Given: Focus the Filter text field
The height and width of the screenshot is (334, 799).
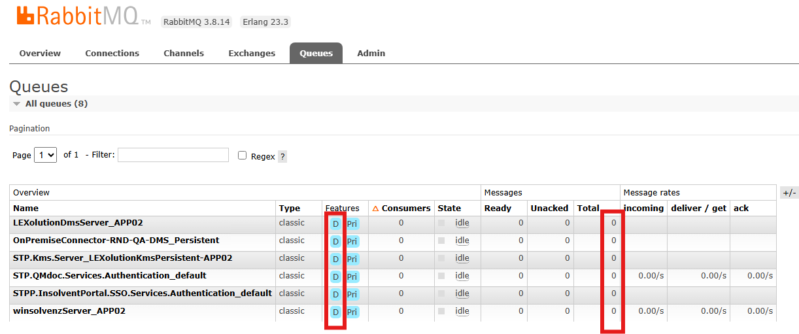Looking at the screenshot, I should coord(173,155).
